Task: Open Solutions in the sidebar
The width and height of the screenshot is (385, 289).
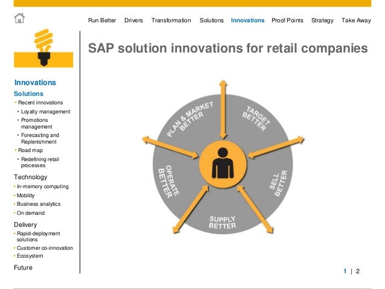Action: pos(28,94)
